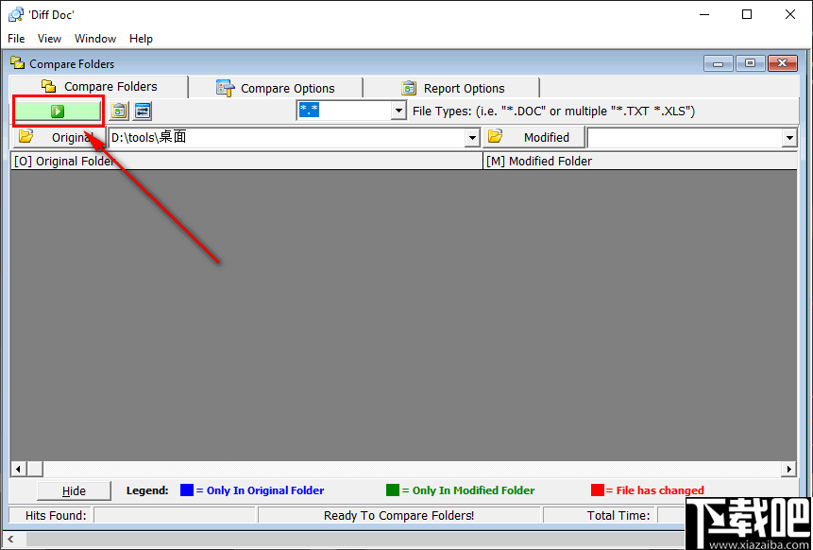Open the File menu
813x550 pixels.
click(16, 39)
